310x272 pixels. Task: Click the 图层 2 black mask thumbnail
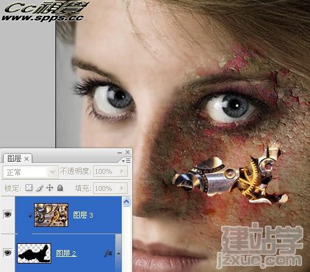coord(34,253)
